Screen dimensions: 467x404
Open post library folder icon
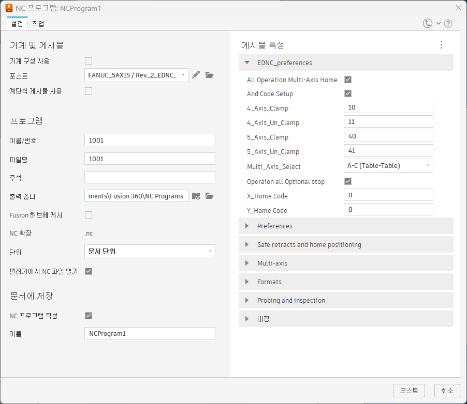click(209, 75)
